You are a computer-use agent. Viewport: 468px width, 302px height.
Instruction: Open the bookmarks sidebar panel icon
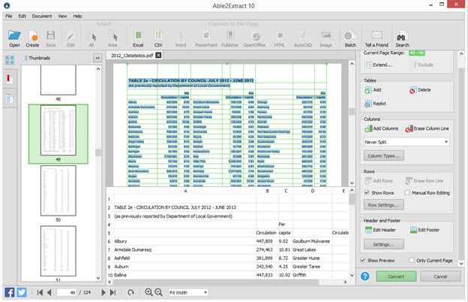[9, 79]
